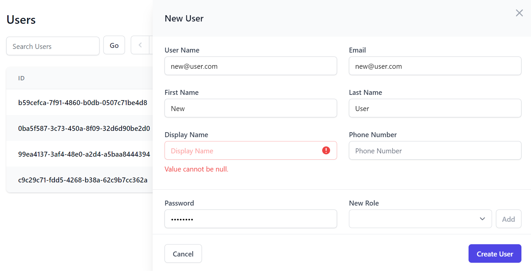Click the red error icon in Display Name
531x271 pixels.
tap(326, 150)
